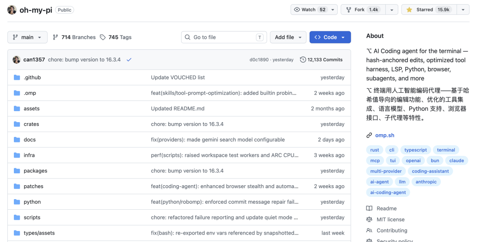This screenshot has width=499, height=242.
Task: Open the Contributing sidebar link
Action: 392,230
